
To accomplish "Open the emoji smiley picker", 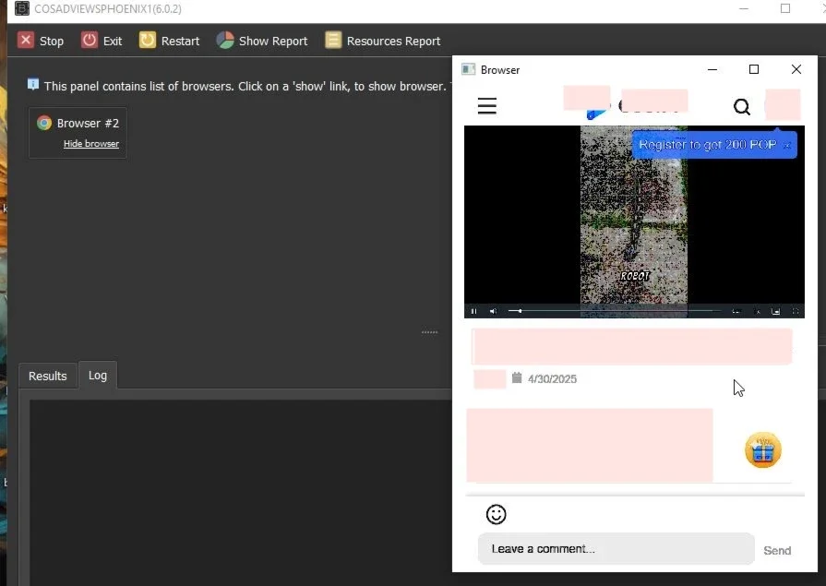I will coord(496,514).
